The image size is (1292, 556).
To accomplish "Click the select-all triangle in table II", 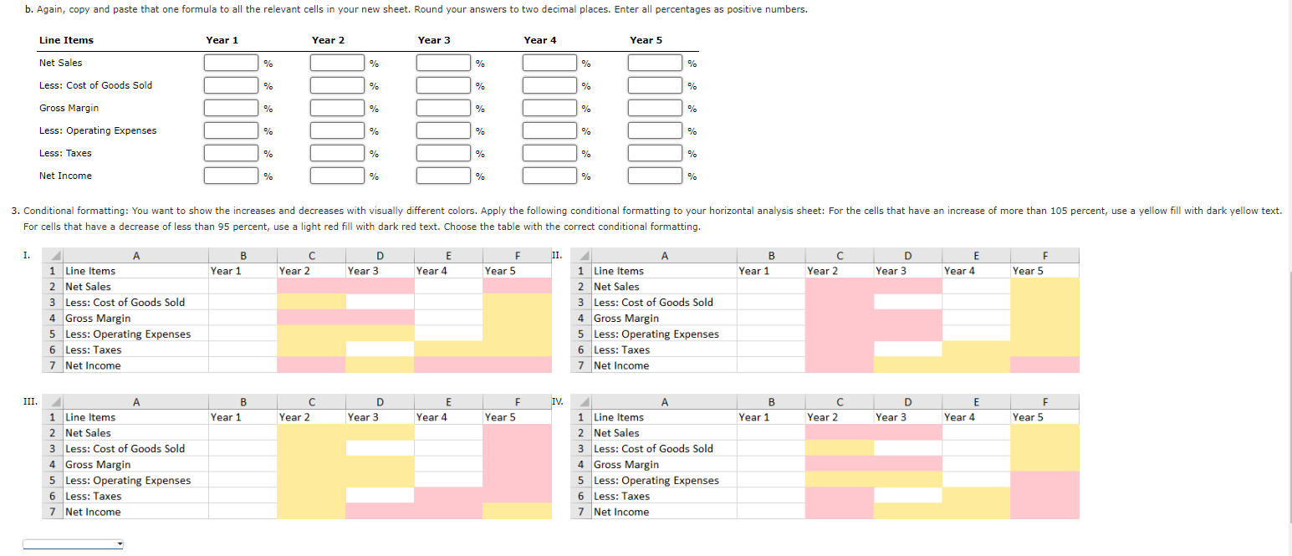I will coord(583,255).
